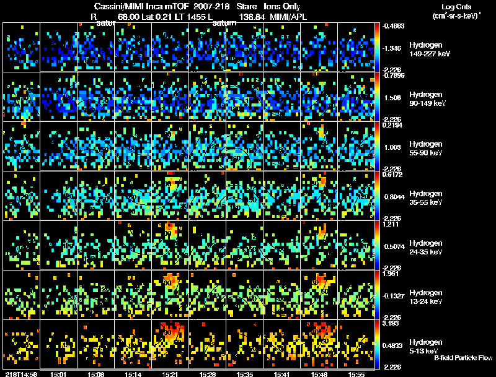This screenshot has height=377, width=496.
Task: Open the 90-149 keV image at 15:08
Action: (96, 97)
